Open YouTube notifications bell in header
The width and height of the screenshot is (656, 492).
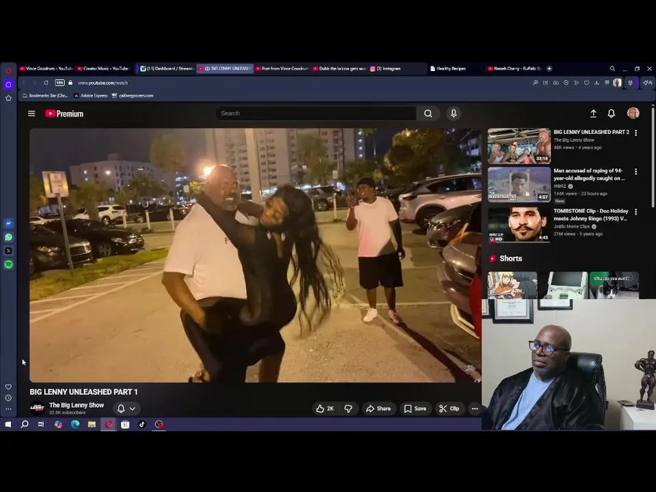tap(611, 113)
